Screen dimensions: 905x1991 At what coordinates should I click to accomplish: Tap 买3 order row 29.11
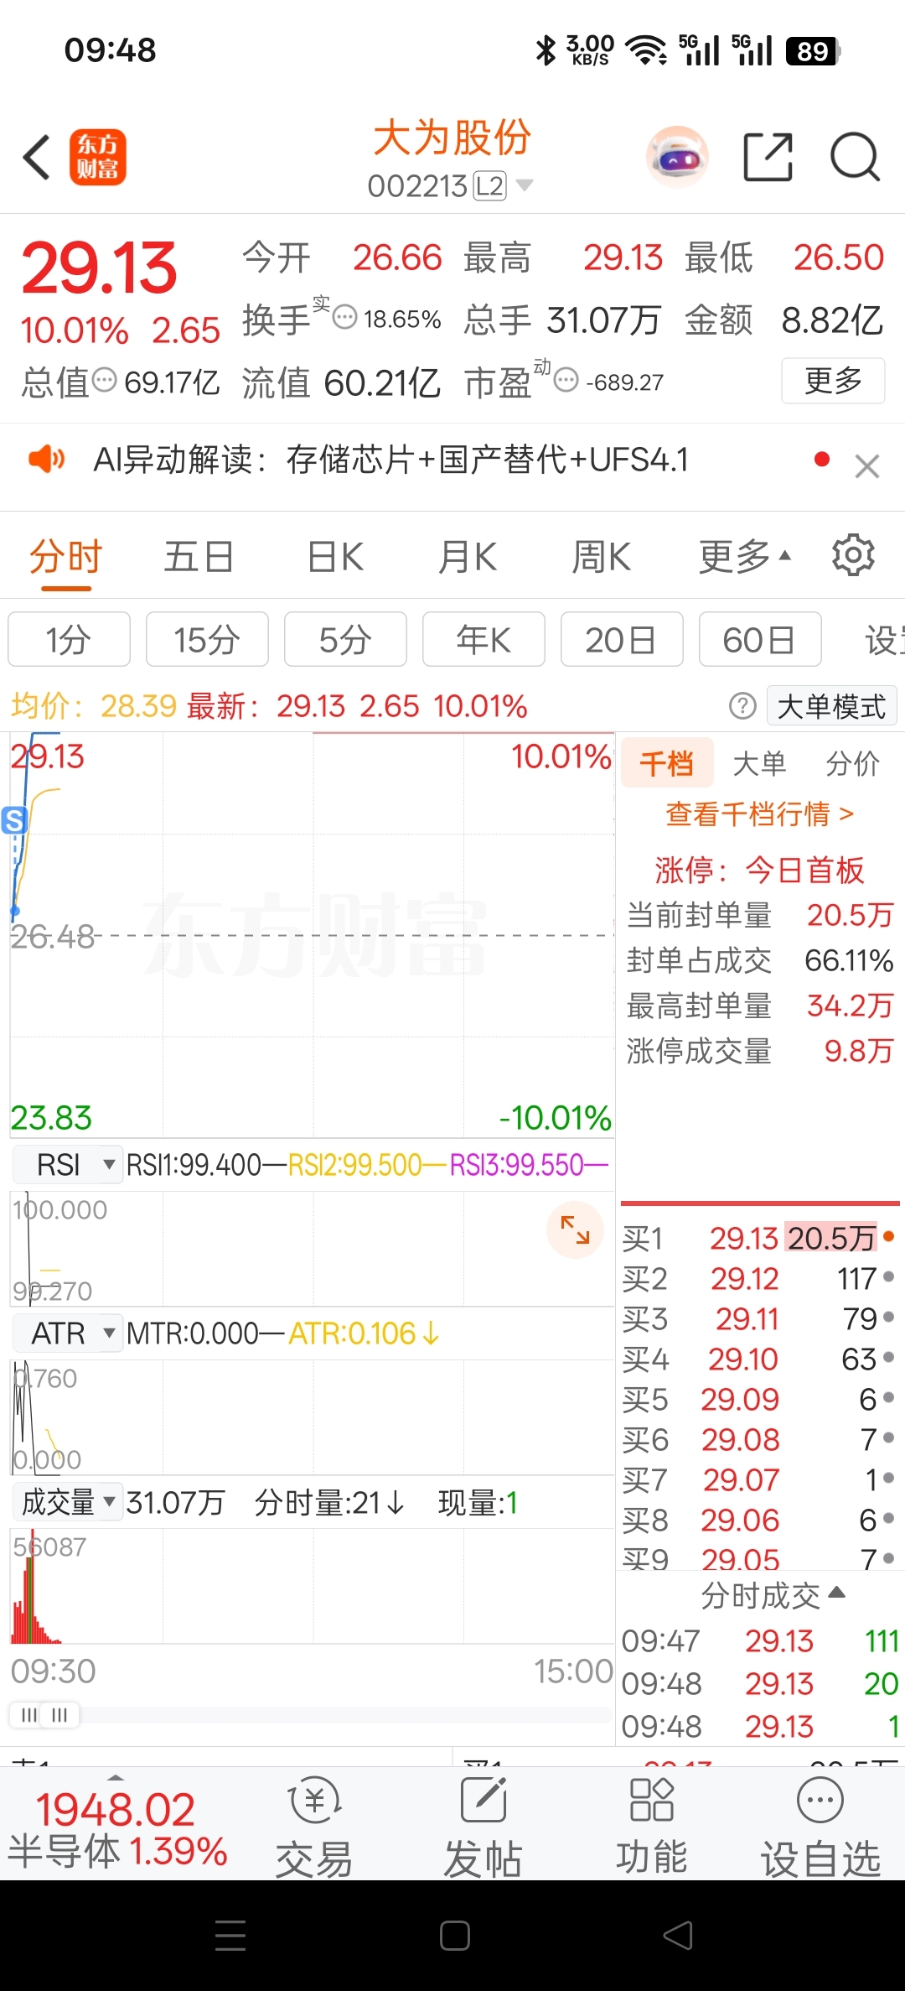[758, 1318]
